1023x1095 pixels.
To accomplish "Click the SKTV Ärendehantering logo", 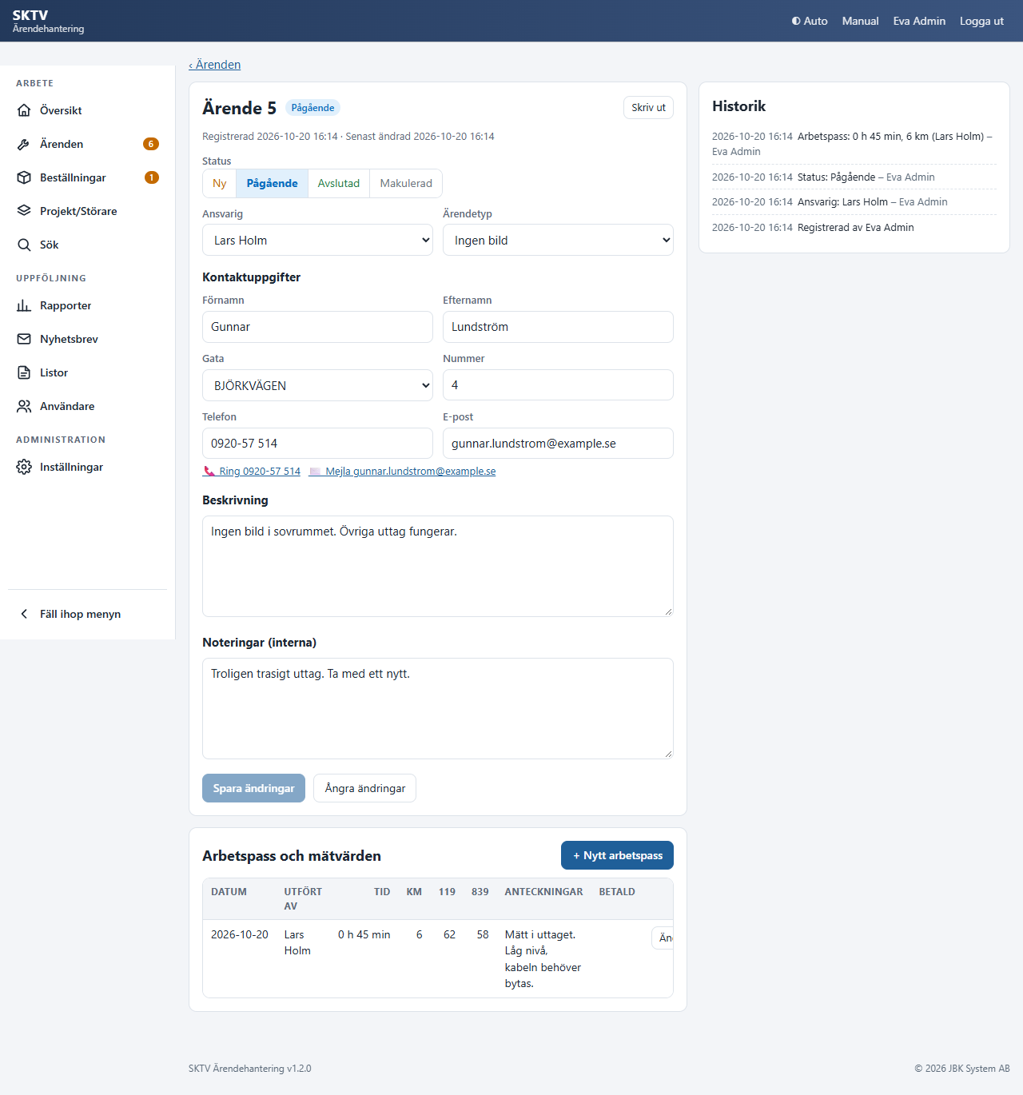I will coord(48,21).
